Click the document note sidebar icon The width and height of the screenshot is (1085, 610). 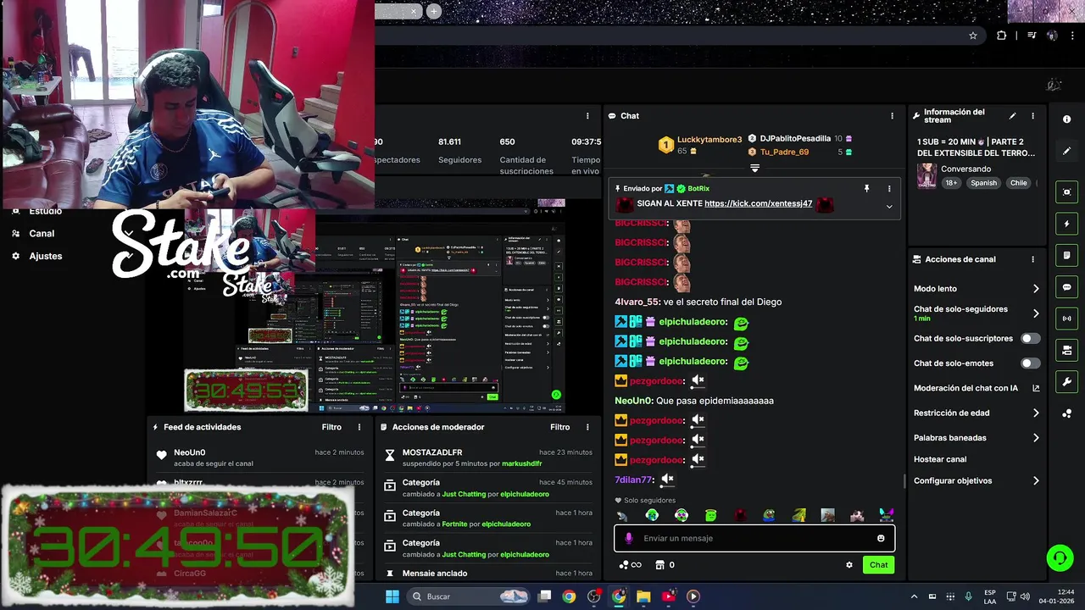point(1066,255)
